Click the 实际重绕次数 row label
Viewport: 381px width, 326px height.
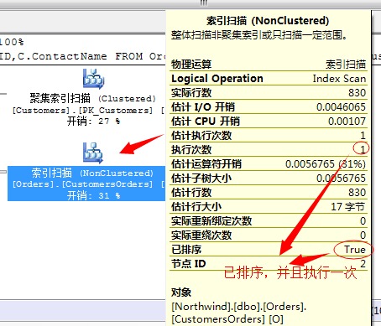pos(201,235)
